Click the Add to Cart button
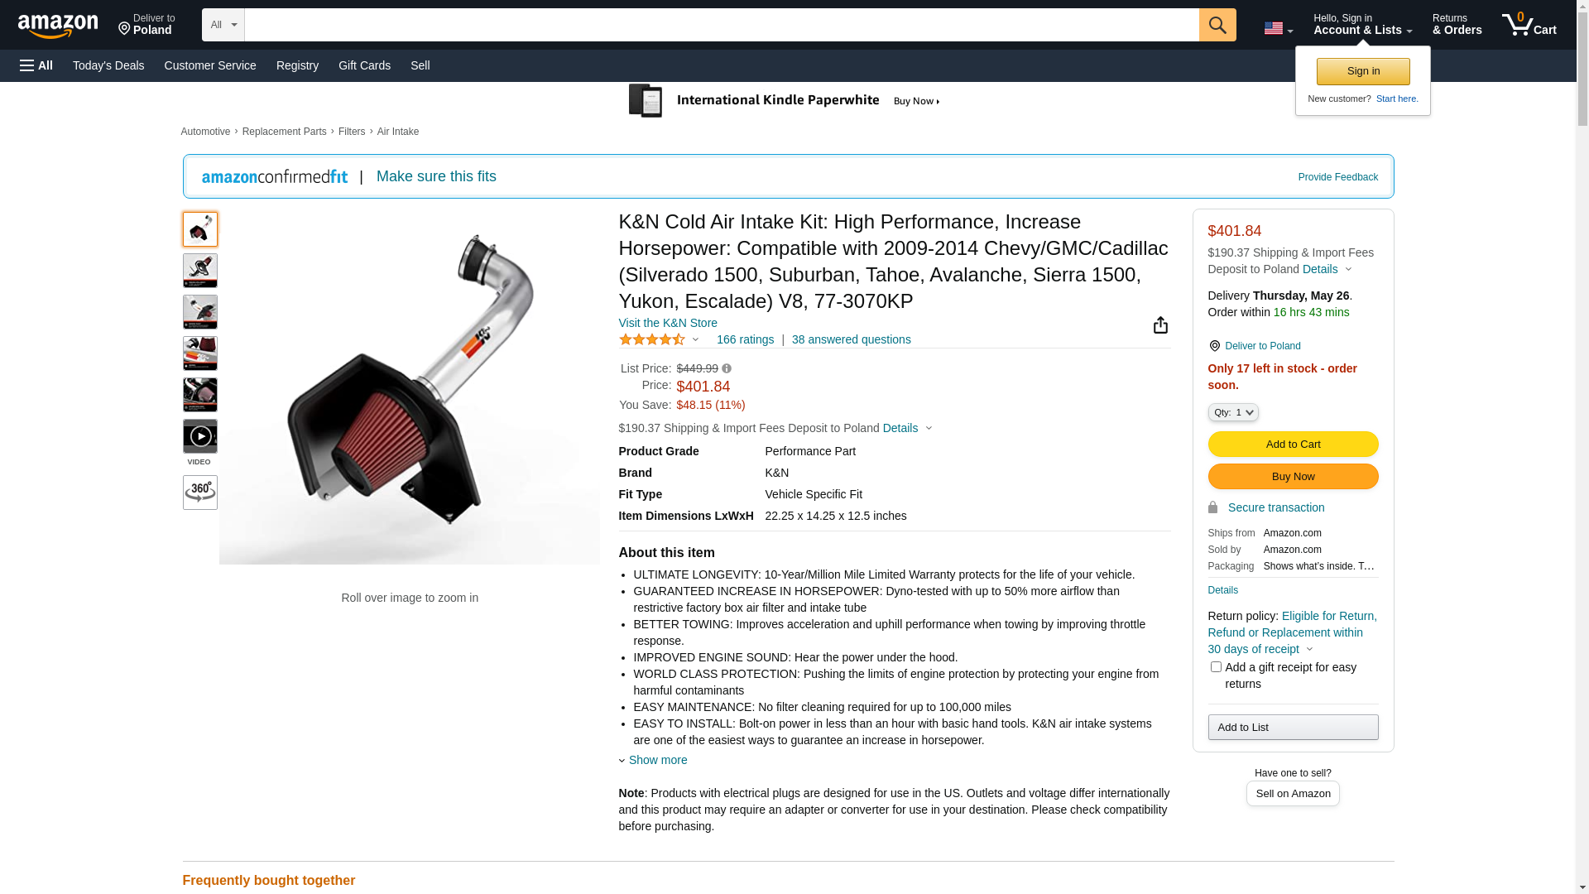 point(1293,445)
